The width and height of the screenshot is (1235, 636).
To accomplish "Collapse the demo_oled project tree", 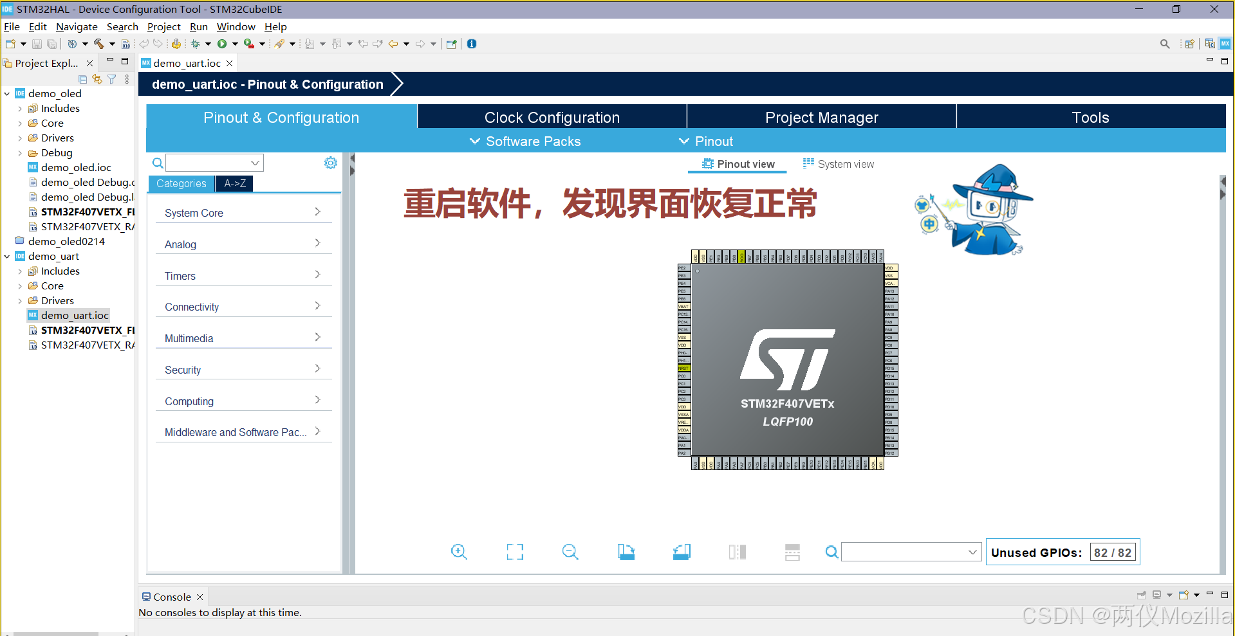I will 7,94.
